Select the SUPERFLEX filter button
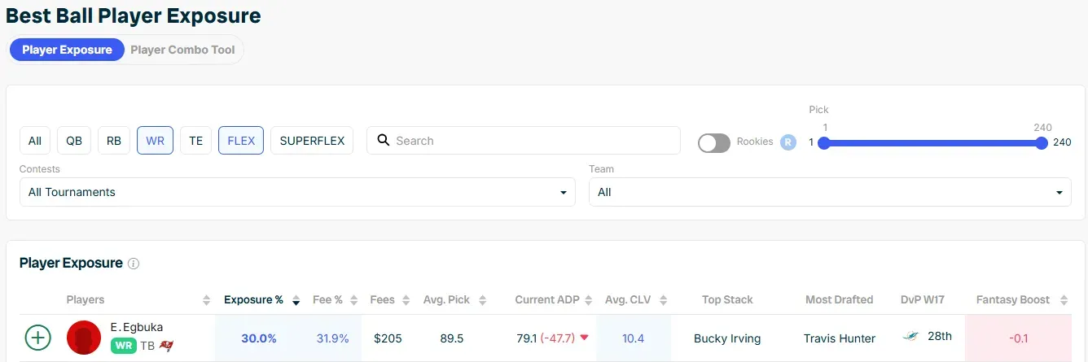The height and width of the screenshot is (362, 1088). click(x=312, y=141)
